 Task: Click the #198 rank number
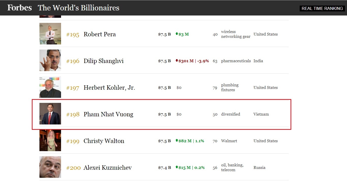coord(73,115)
